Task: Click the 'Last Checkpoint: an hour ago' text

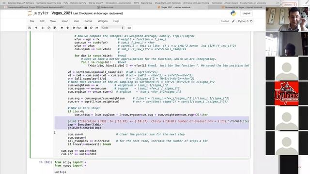Action: tap(91, 14)
